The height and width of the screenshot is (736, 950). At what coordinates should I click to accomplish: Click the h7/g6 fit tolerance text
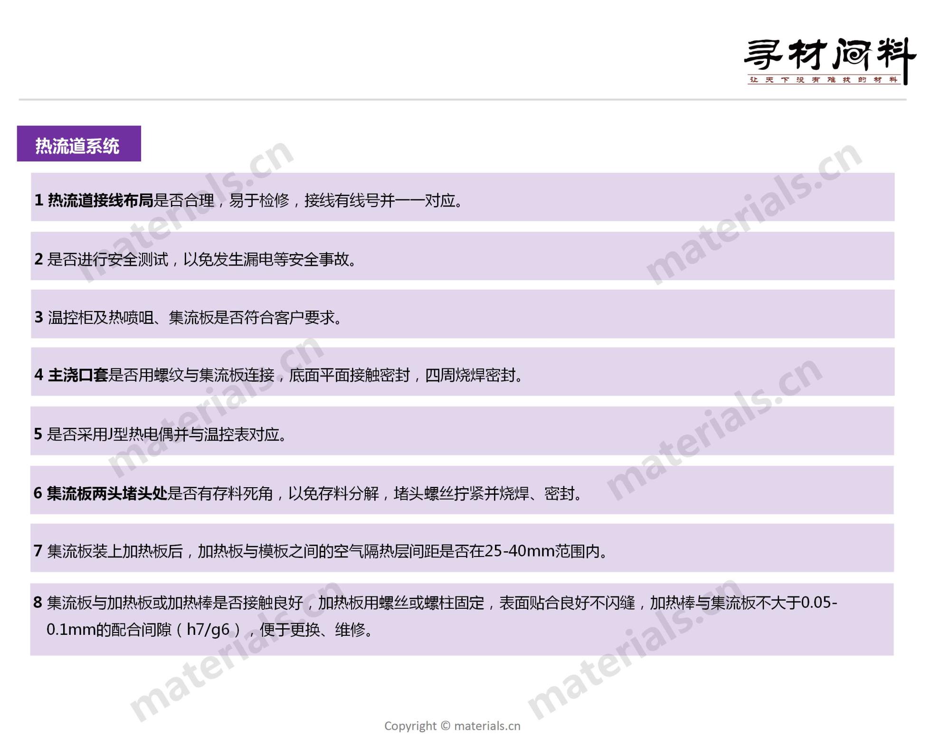pos(208,630)
